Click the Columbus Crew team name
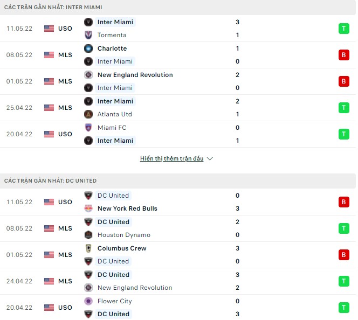 pos(122,248)
